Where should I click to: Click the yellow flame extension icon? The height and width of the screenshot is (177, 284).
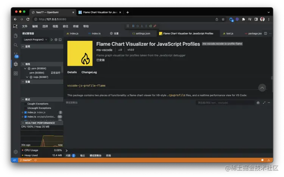pyautogui.click(x=80, y=53)
